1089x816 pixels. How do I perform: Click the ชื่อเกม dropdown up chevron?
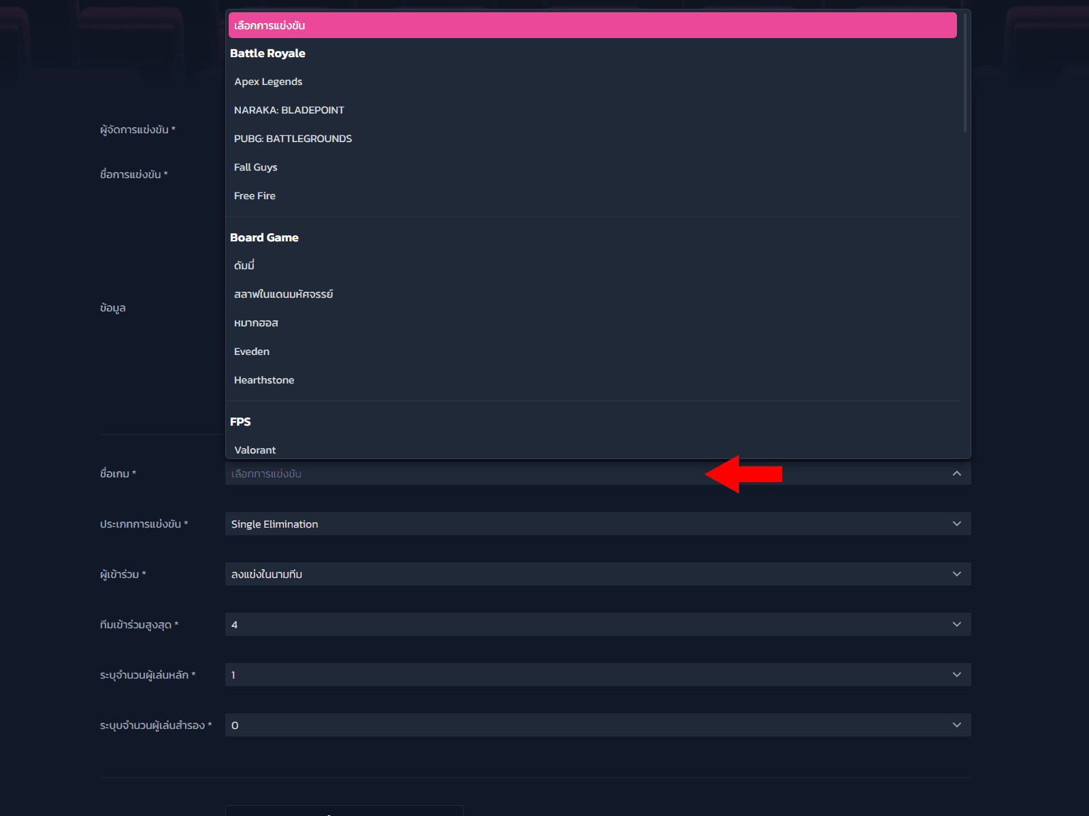[957, 473]
